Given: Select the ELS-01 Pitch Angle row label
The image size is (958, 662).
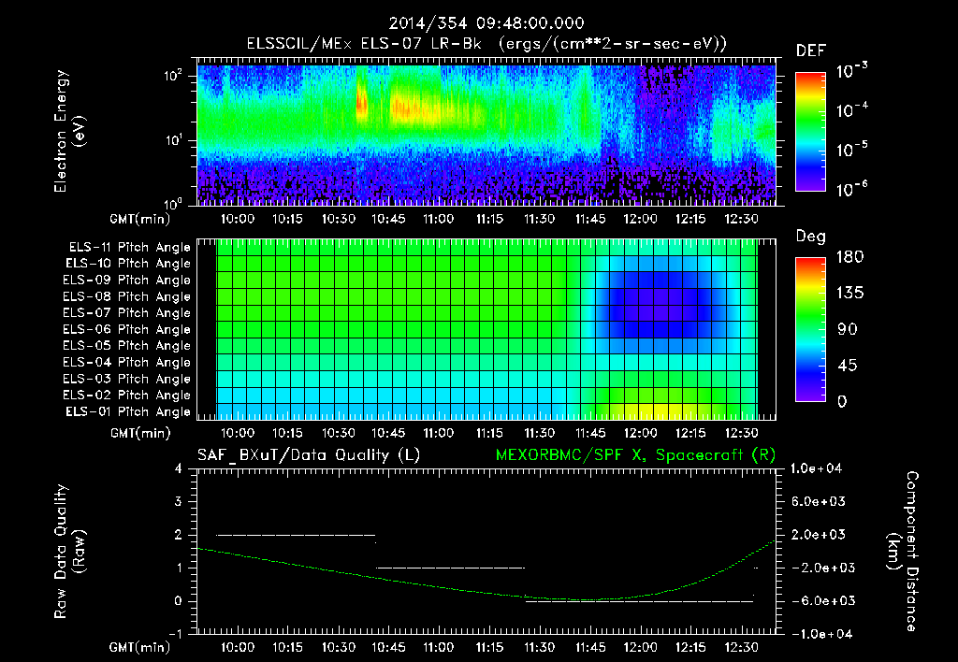Looking at the screenshot, I should point(128,411).
